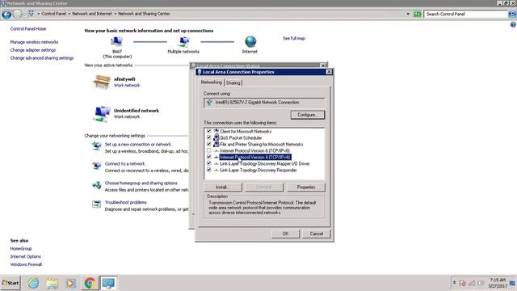
Task: Open the help question mark icon
Action: 513,25
